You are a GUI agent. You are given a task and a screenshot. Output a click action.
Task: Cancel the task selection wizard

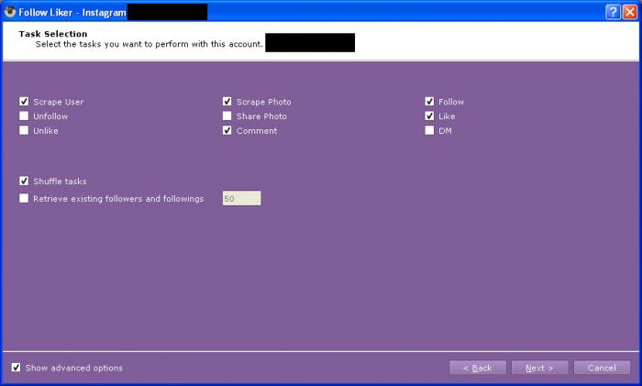pyautogui.click(x=602, y=368)
